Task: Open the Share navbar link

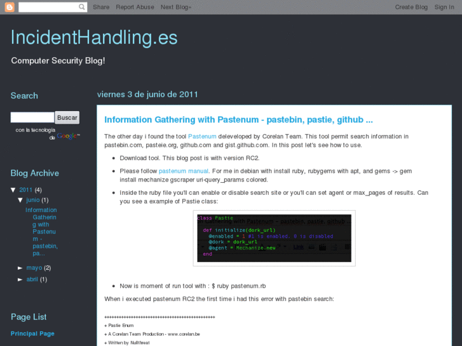Action: (101, 7)
